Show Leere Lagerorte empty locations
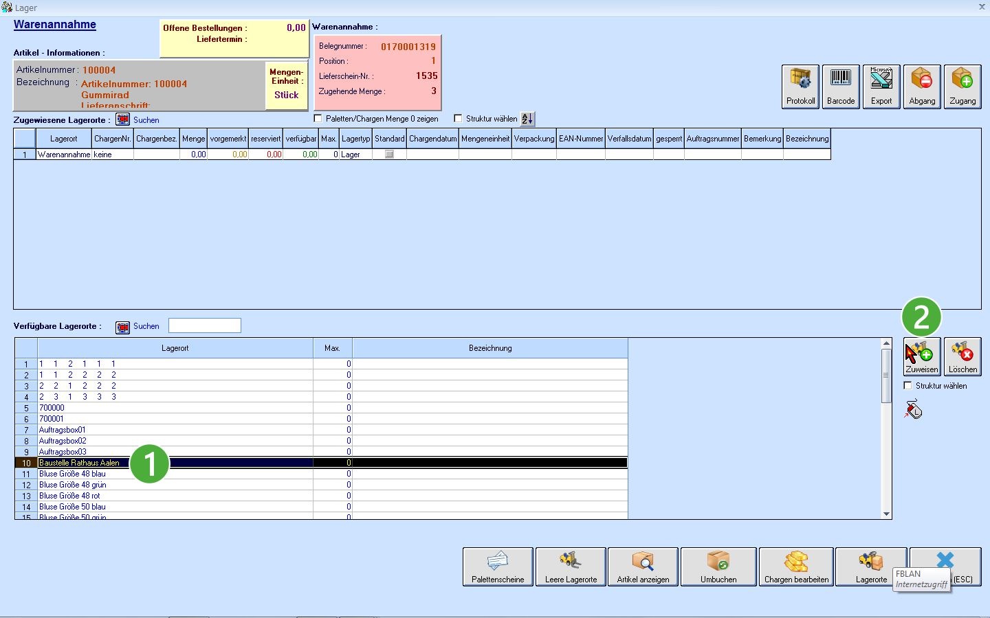Viewport: 990px width, 618px height. [571, 566]
